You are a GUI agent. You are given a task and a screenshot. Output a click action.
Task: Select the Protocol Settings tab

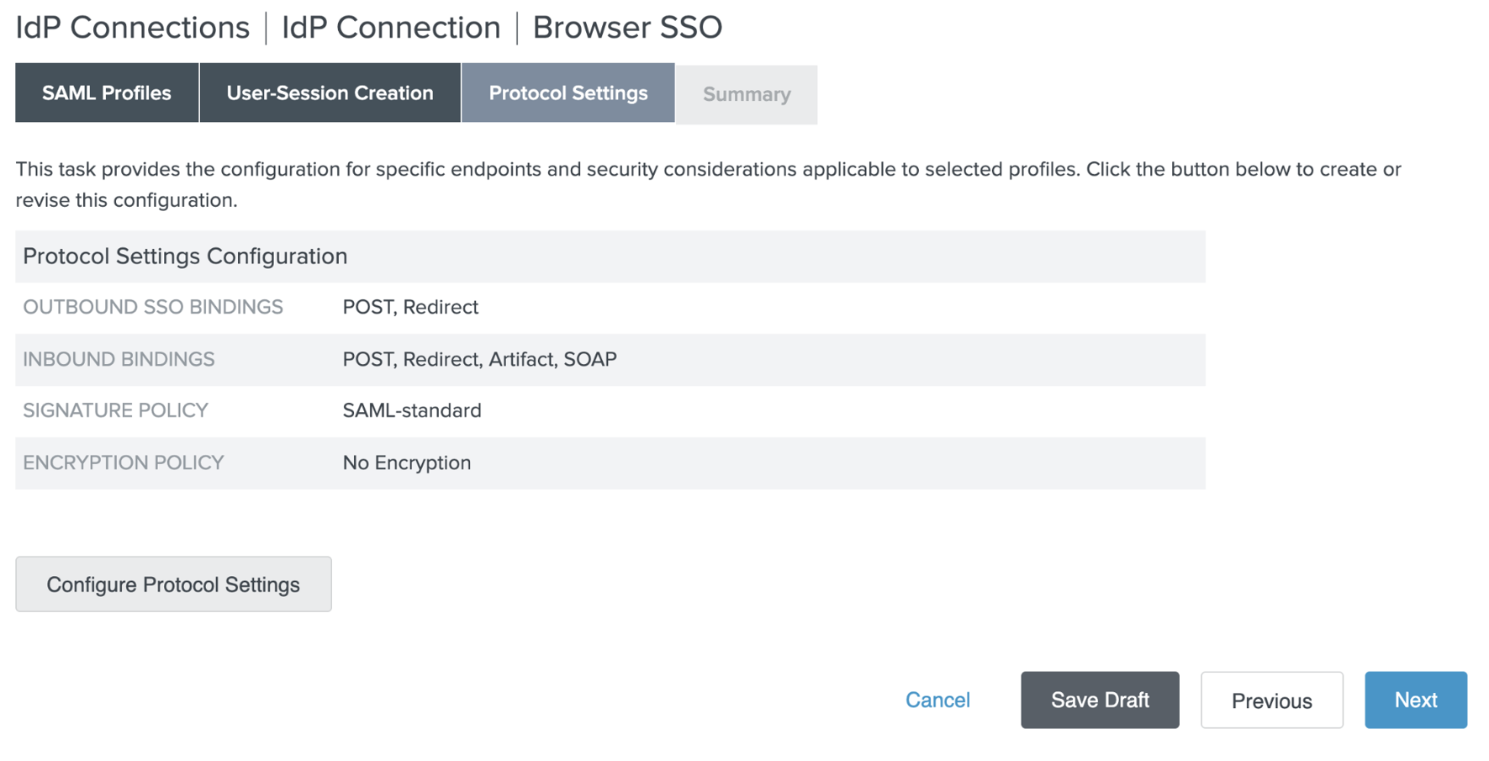[x=568, y=93]
